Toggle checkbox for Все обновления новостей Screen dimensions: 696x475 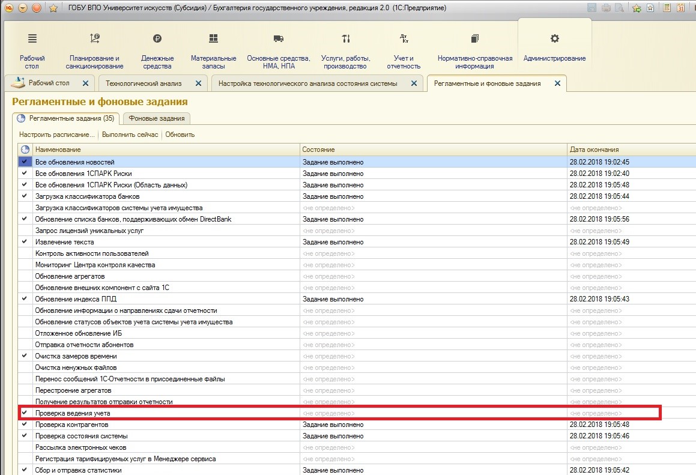click(25, 162)
